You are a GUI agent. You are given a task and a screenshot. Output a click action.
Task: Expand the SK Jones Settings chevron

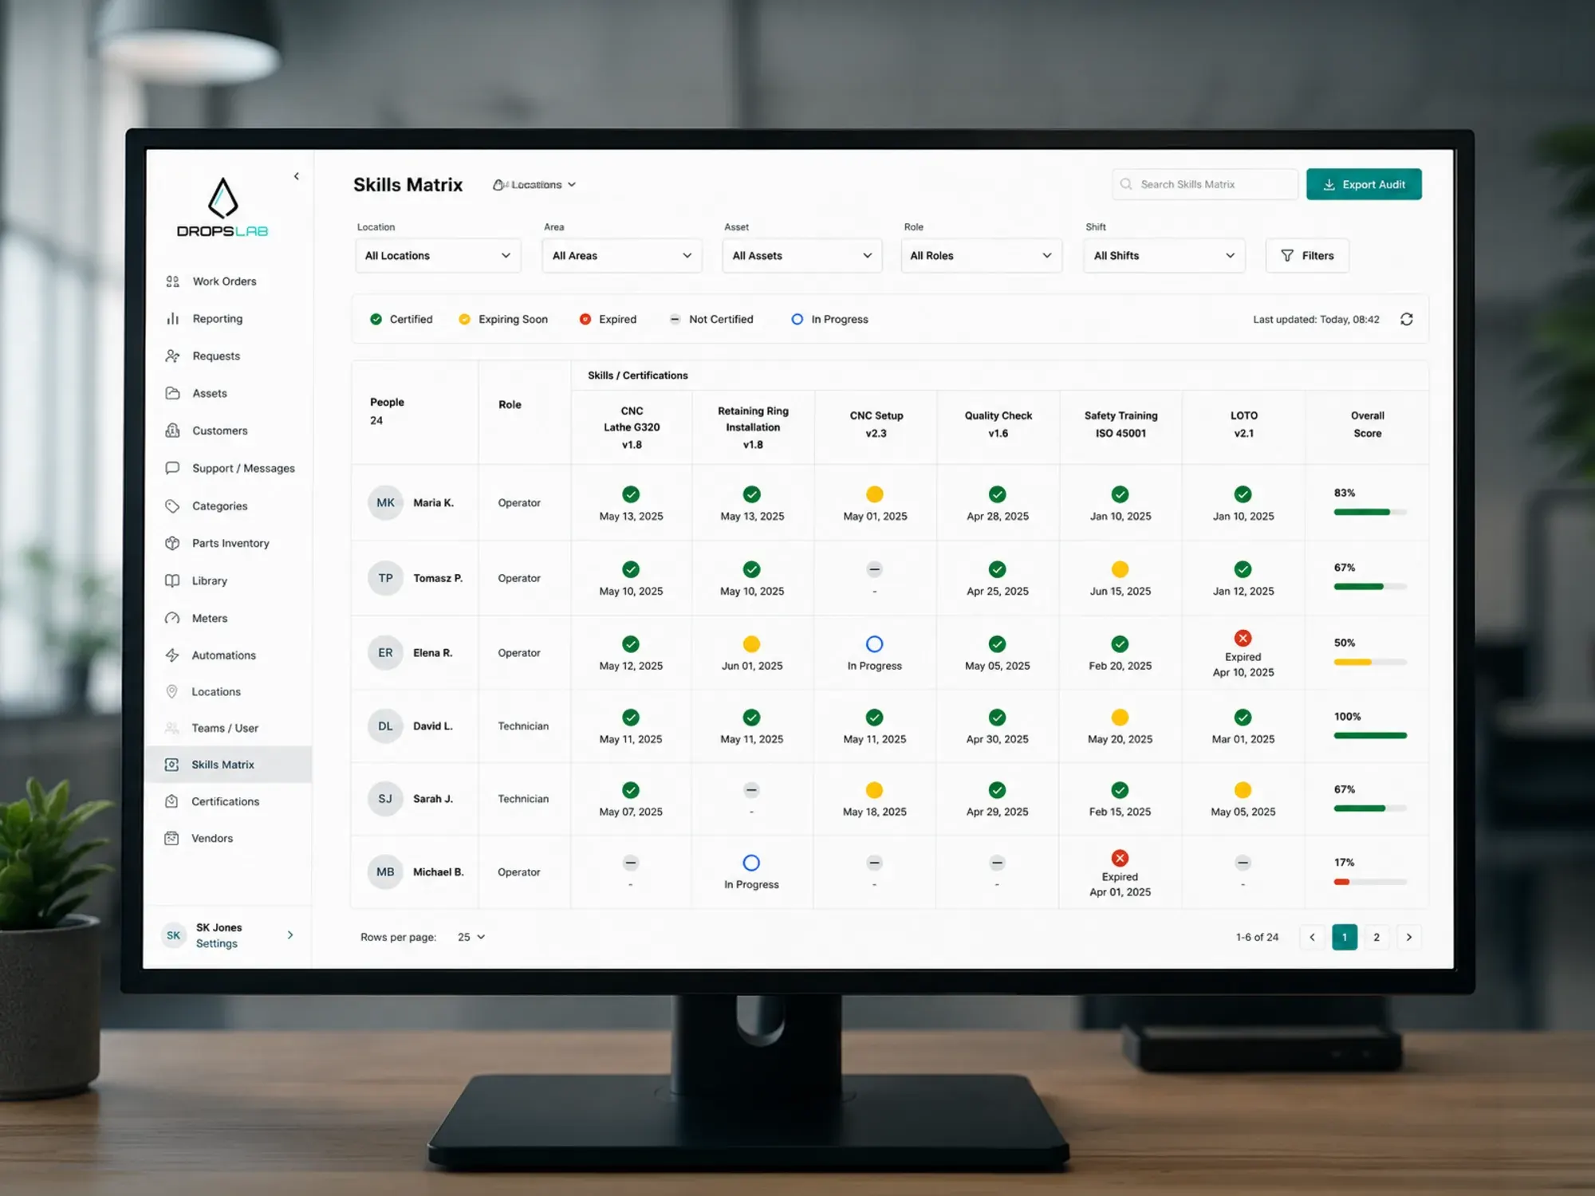(x=290, y=934)
